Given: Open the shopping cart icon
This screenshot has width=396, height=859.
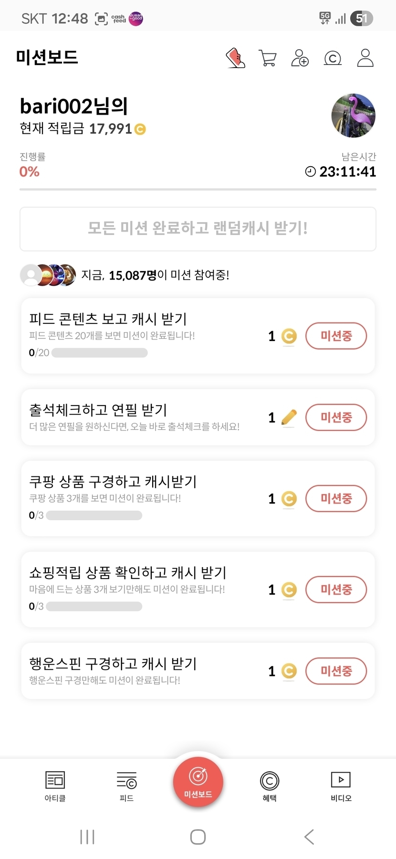Looking at the screenshot, I should (x=268, y=58).
